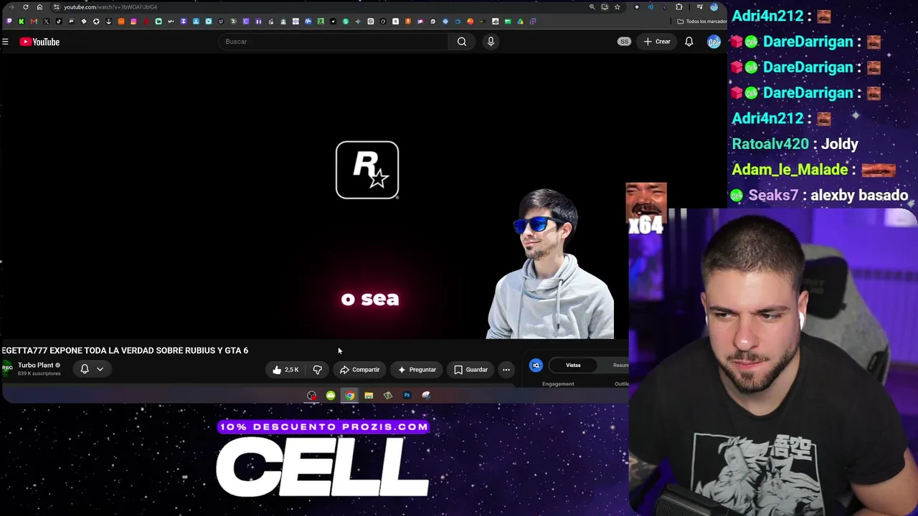Open the X bookmark in bookmarks bar
Image resolution: width=918 pixels, height=516 pixels.
[x=46, y=21]
